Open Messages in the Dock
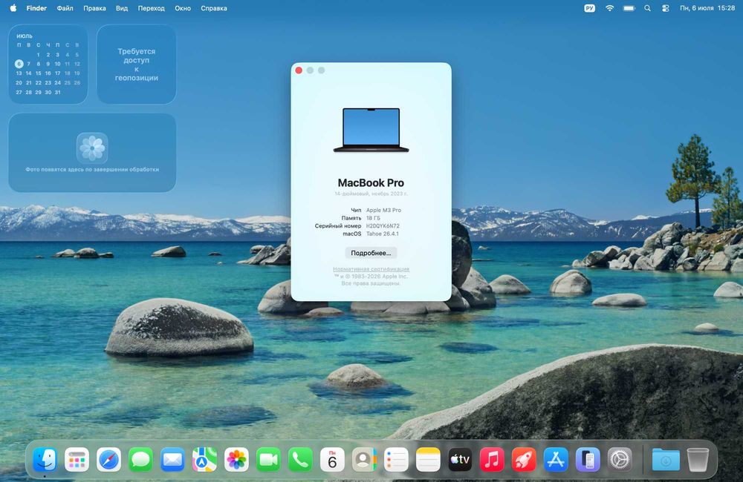The image size is (743, 482). (140, 459)
